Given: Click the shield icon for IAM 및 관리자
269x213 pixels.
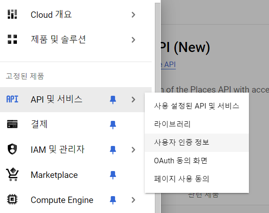Looking at the screenshot, I should pos(12,149).
